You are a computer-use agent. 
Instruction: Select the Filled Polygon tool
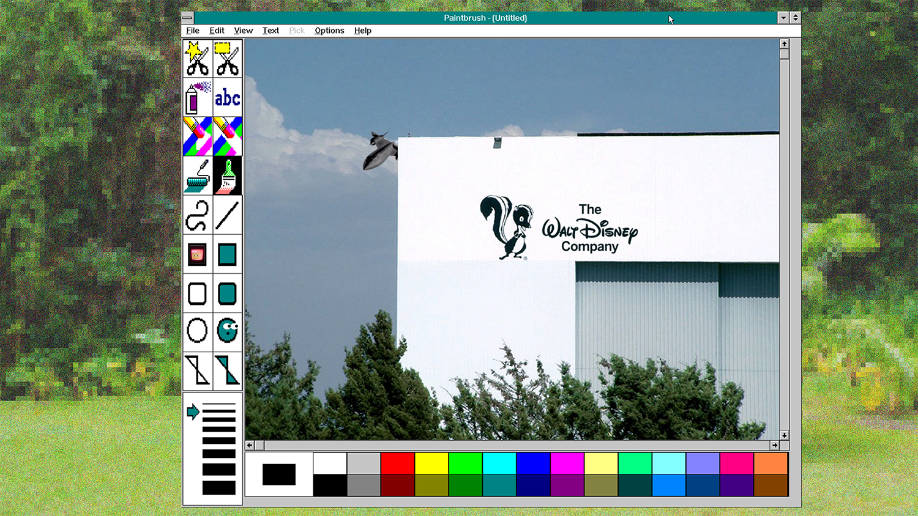pos(228,371)
